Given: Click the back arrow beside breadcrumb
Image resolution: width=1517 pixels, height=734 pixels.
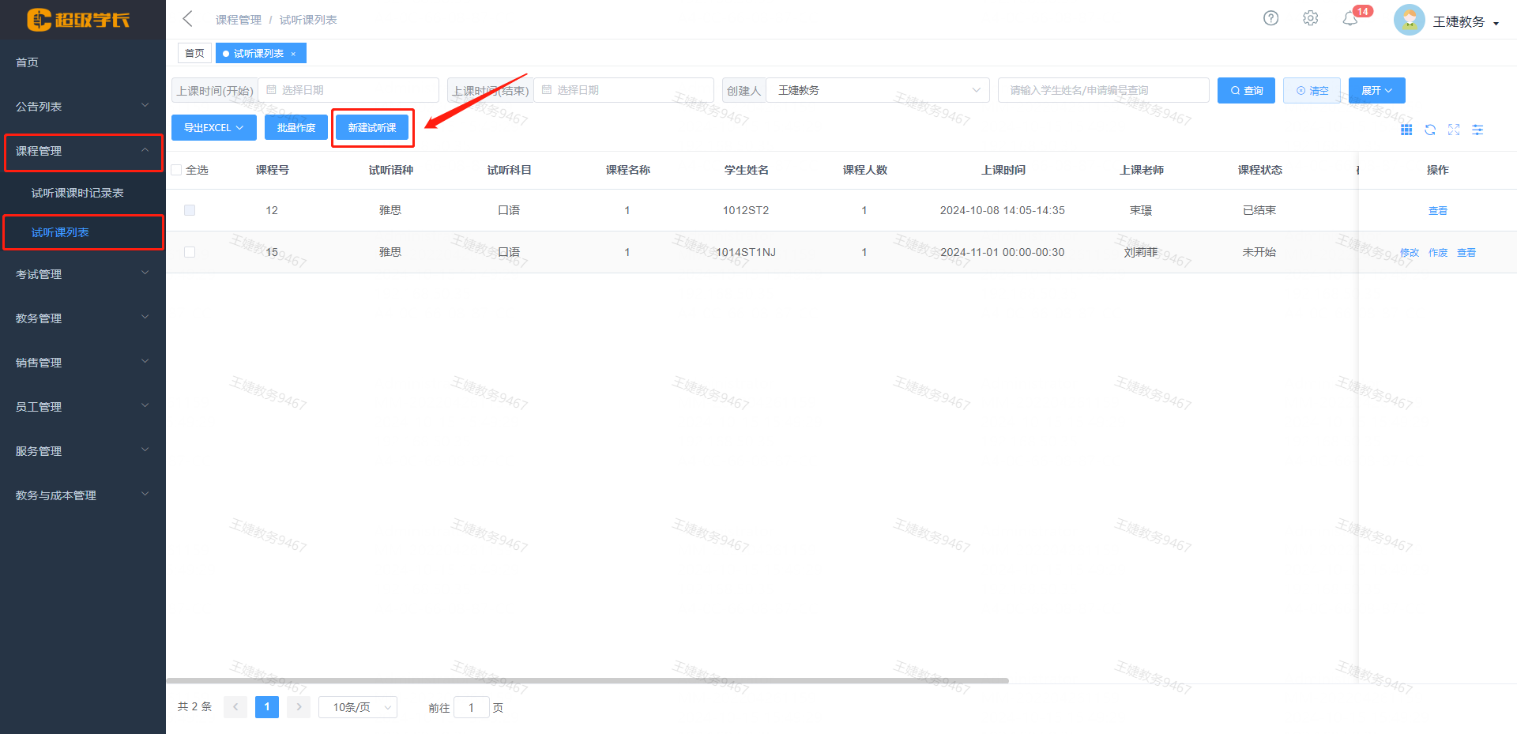Looking at the screenshot, I should pyautogui.click(x=188, y=19).
